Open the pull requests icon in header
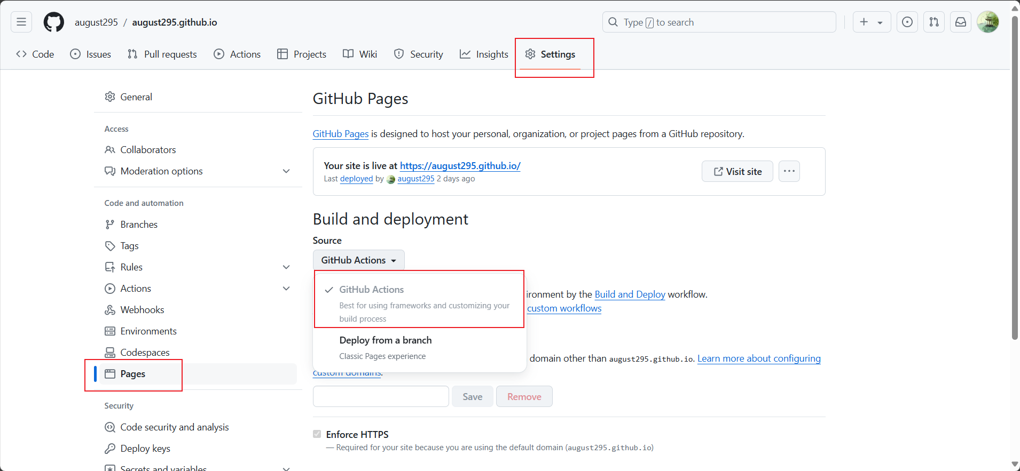 (933, 22)
